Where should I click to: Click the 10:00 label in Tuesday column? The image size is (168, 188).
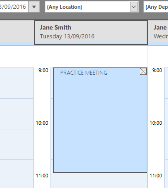(x=42, y=123)
